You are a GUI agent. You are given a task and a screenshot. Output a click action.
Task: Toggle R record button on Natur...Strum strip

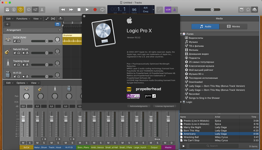pos(45,139)
